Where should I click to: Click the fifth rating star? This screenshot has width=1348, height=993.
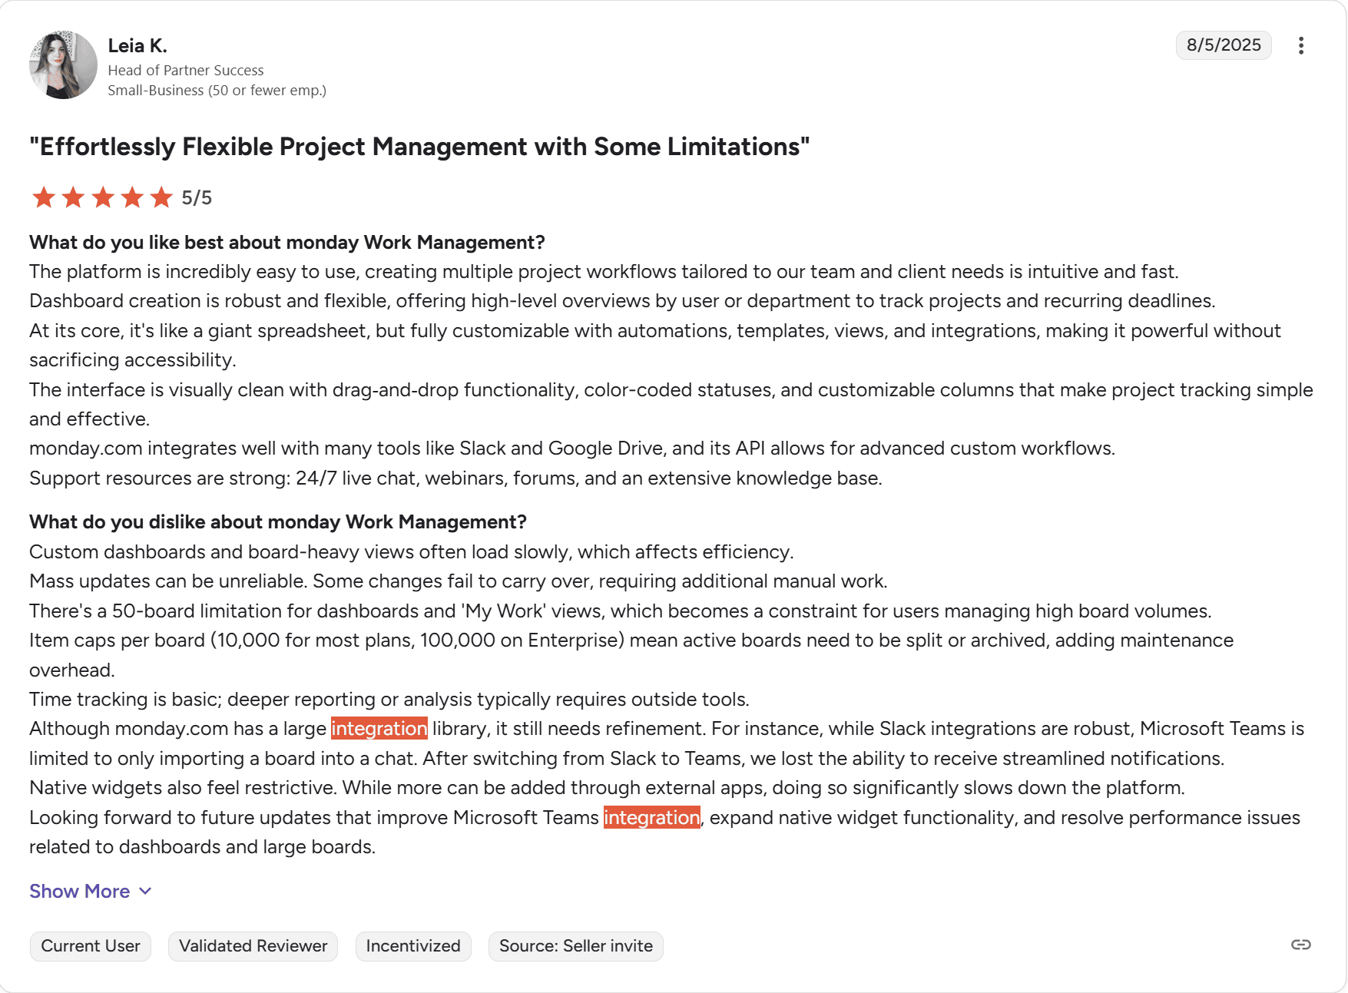[161, 197]
